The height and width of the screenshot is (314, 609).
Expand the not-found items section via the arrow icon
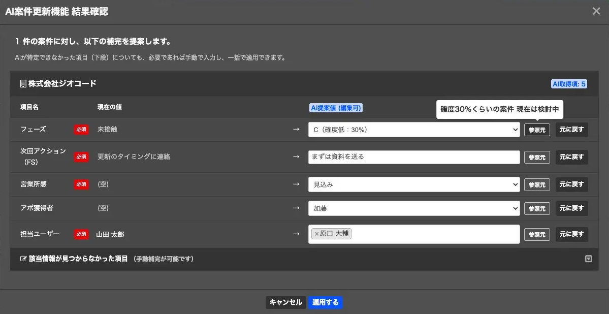(x=588, y=259)
